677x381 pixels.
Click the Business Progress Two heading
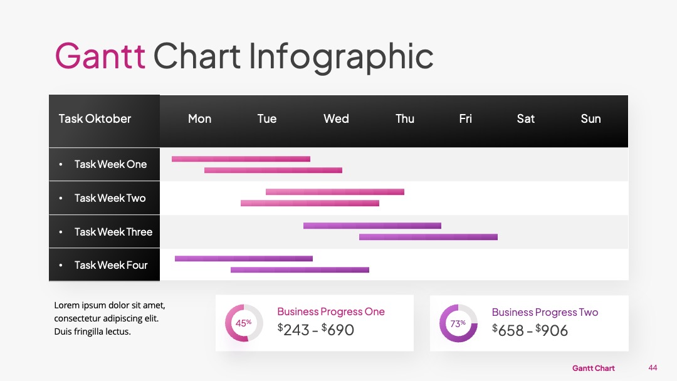[x=545, y=312]
